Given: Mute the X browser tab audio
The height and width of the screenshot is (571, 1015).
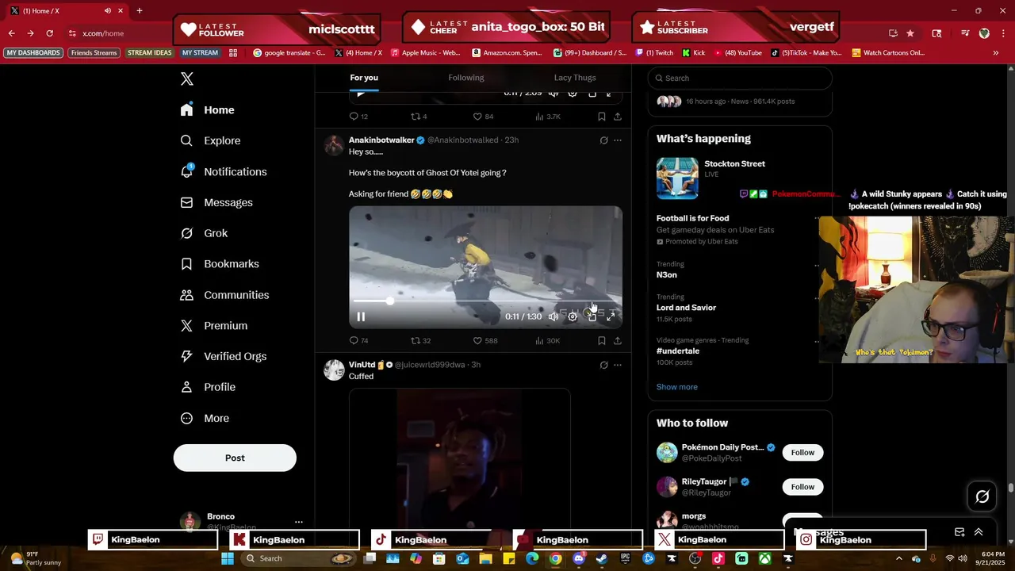Looking at the screenshot, I should point(108,10).
